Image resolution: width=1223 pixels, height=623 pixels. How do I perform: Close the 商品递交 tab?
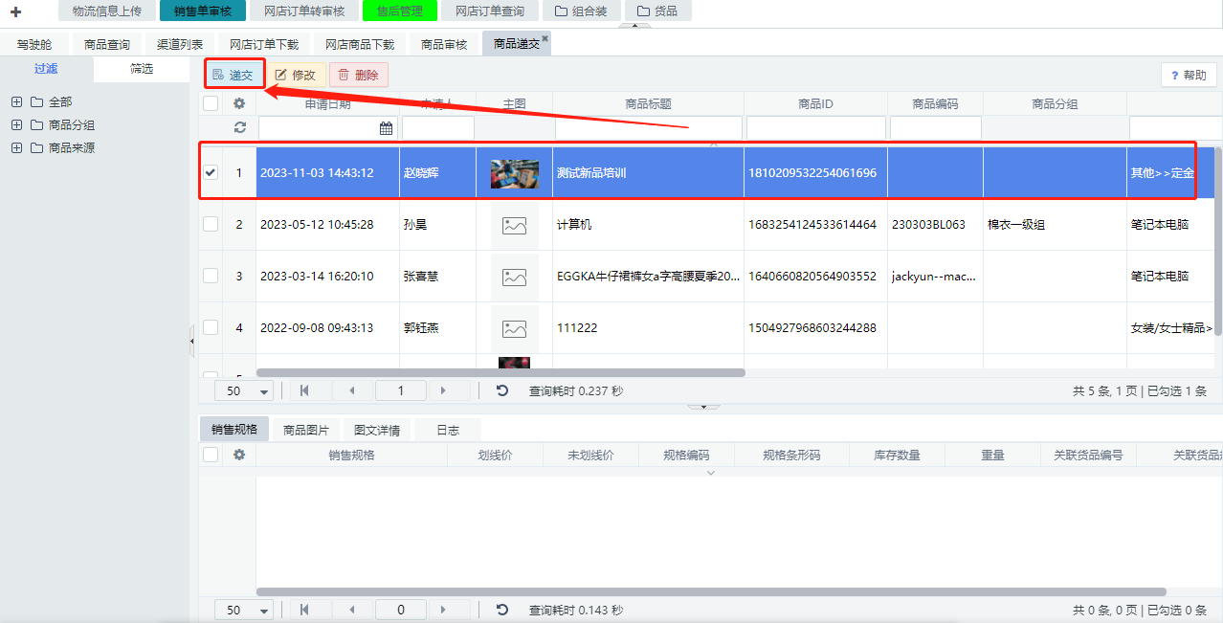coord(545,39)
